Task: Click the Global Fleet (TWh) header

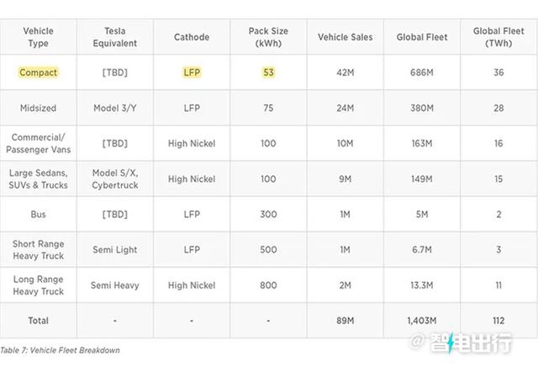Action: point(498,37)
